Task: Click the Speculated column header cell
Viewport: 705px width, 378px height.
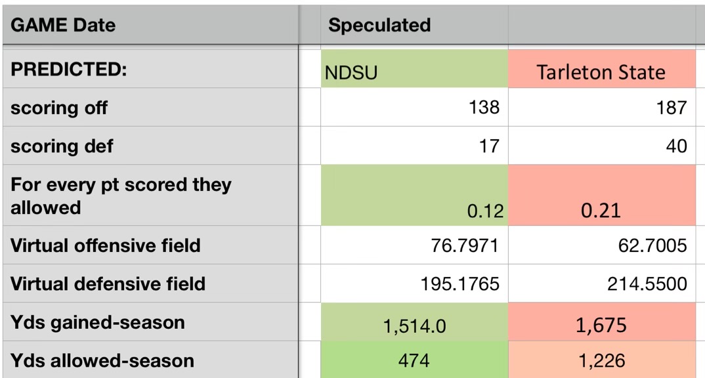Action: [x=414, y=26]
